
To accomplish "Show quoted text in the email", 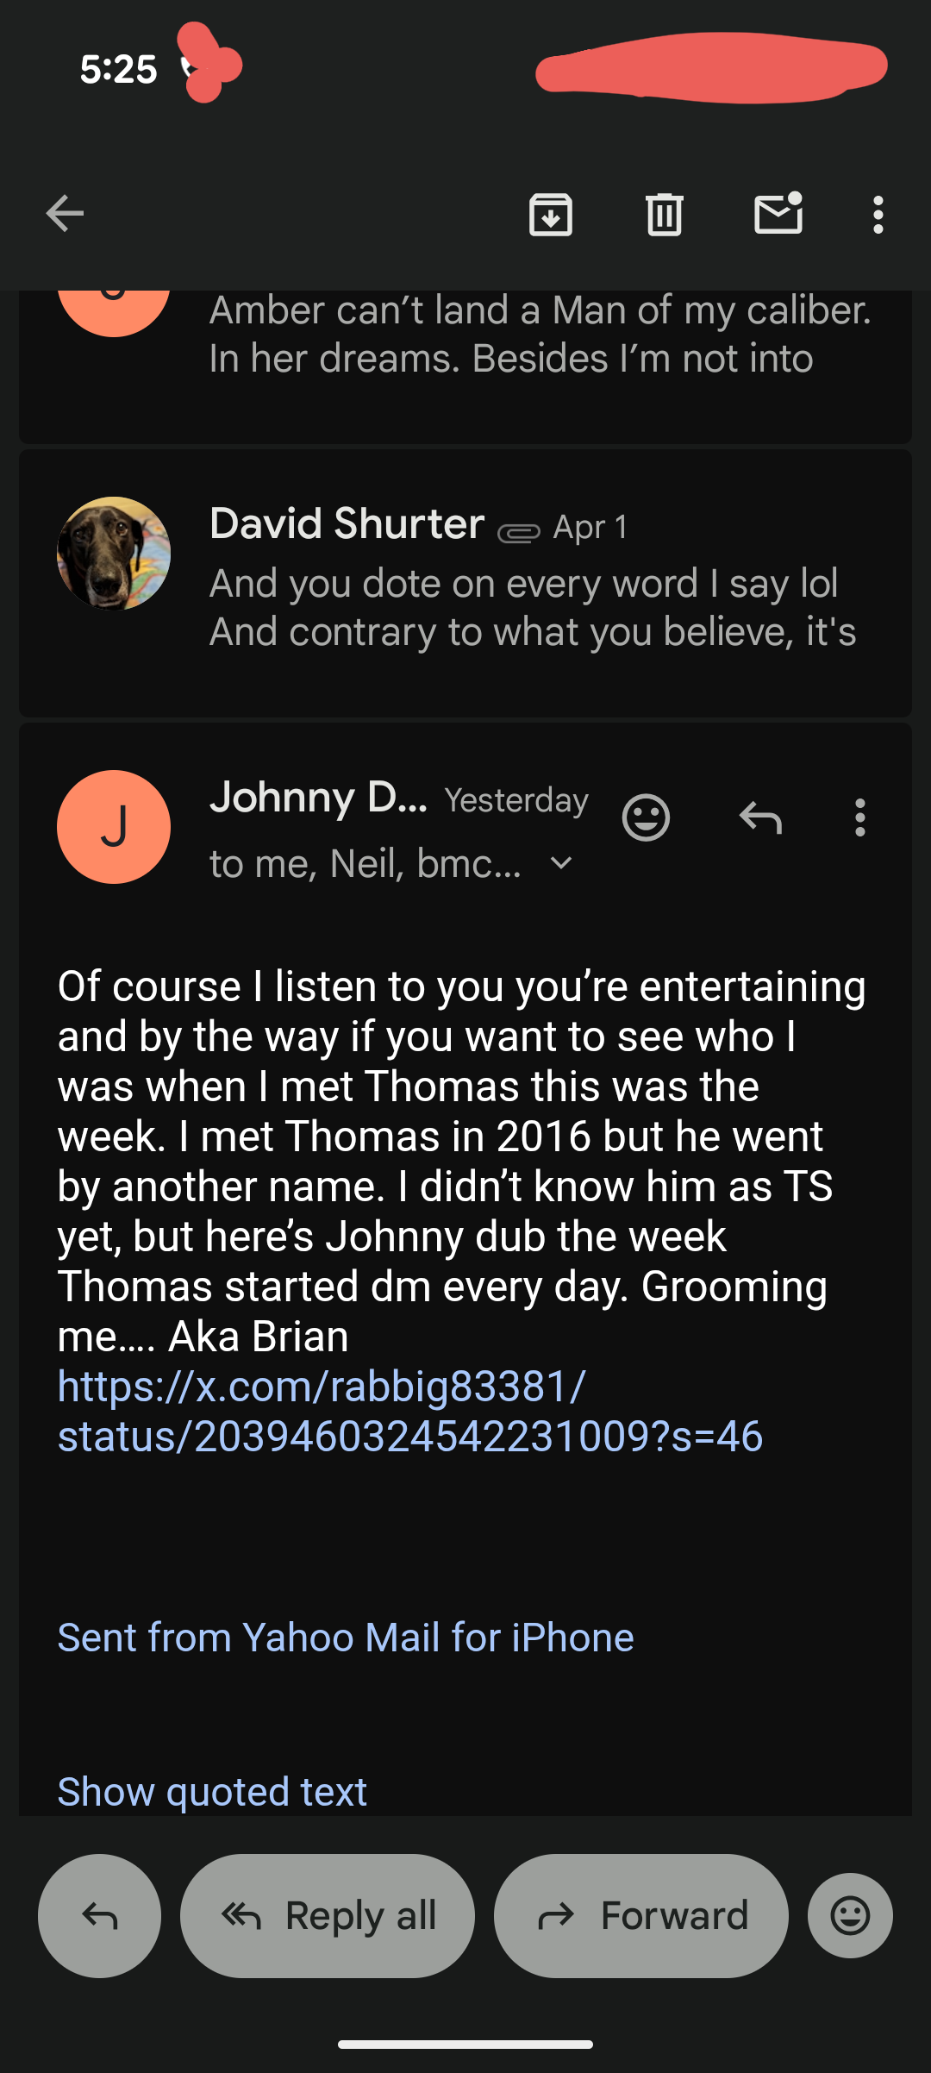I will (212, 1792).
